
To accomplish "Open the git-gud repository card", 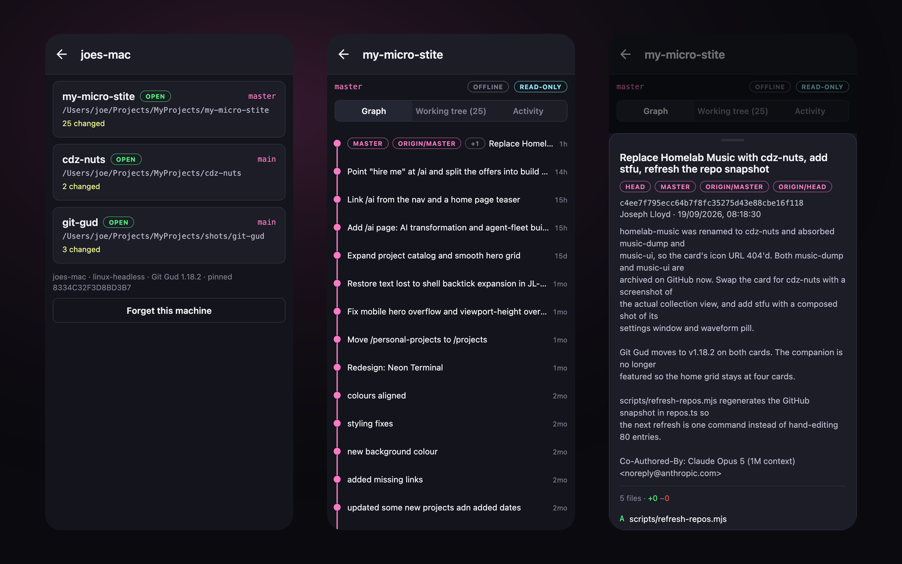I will (x=169, y=235).
